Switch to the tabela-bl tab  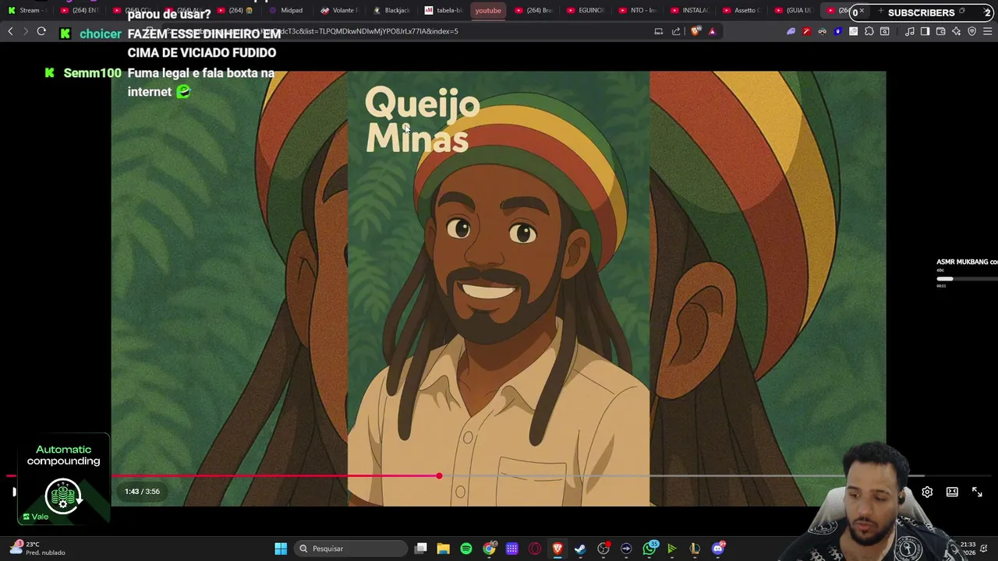point(443,10)
